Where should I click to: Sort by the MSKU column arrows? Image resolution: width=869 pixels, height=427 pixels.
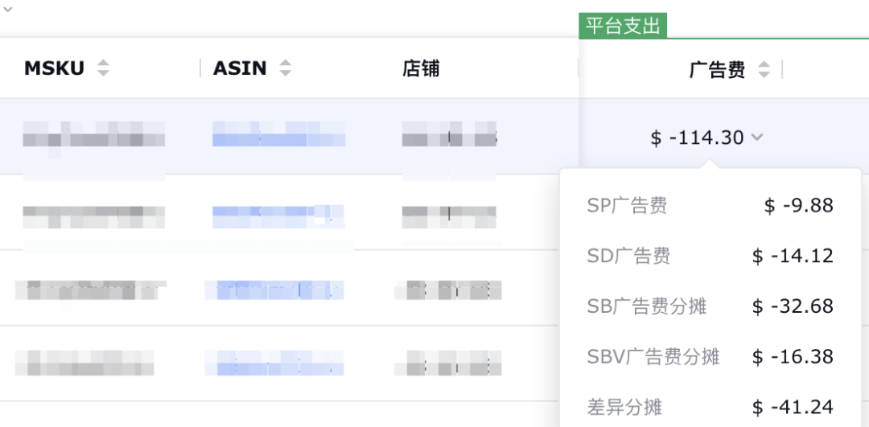coord(103,68)
